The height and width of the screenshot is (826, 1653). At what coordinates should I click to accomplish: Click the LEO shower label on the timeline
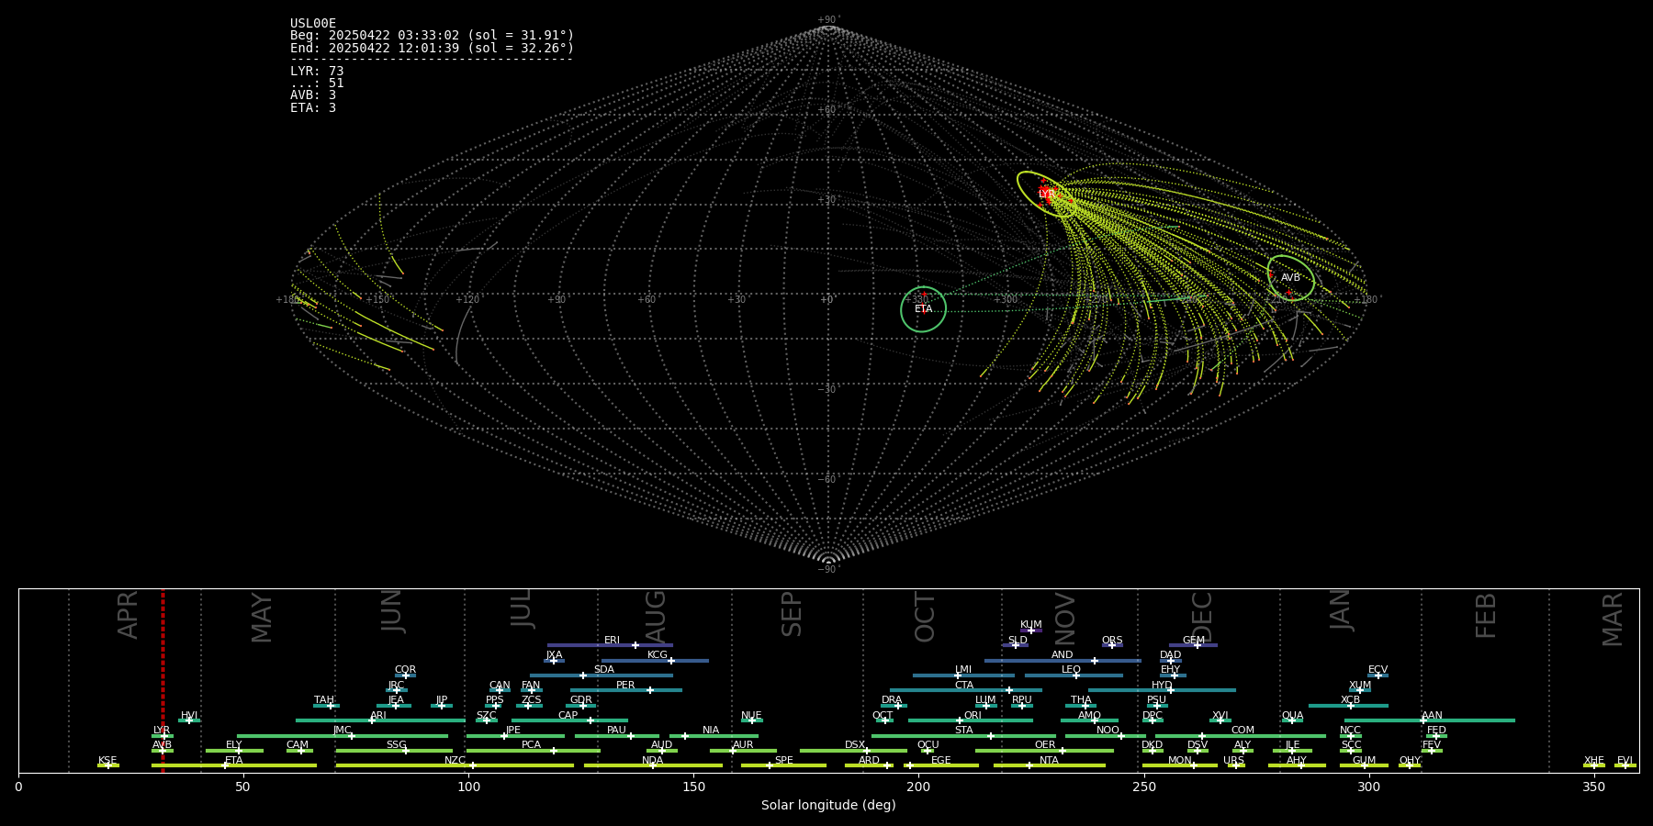[x=1071, y=670]
